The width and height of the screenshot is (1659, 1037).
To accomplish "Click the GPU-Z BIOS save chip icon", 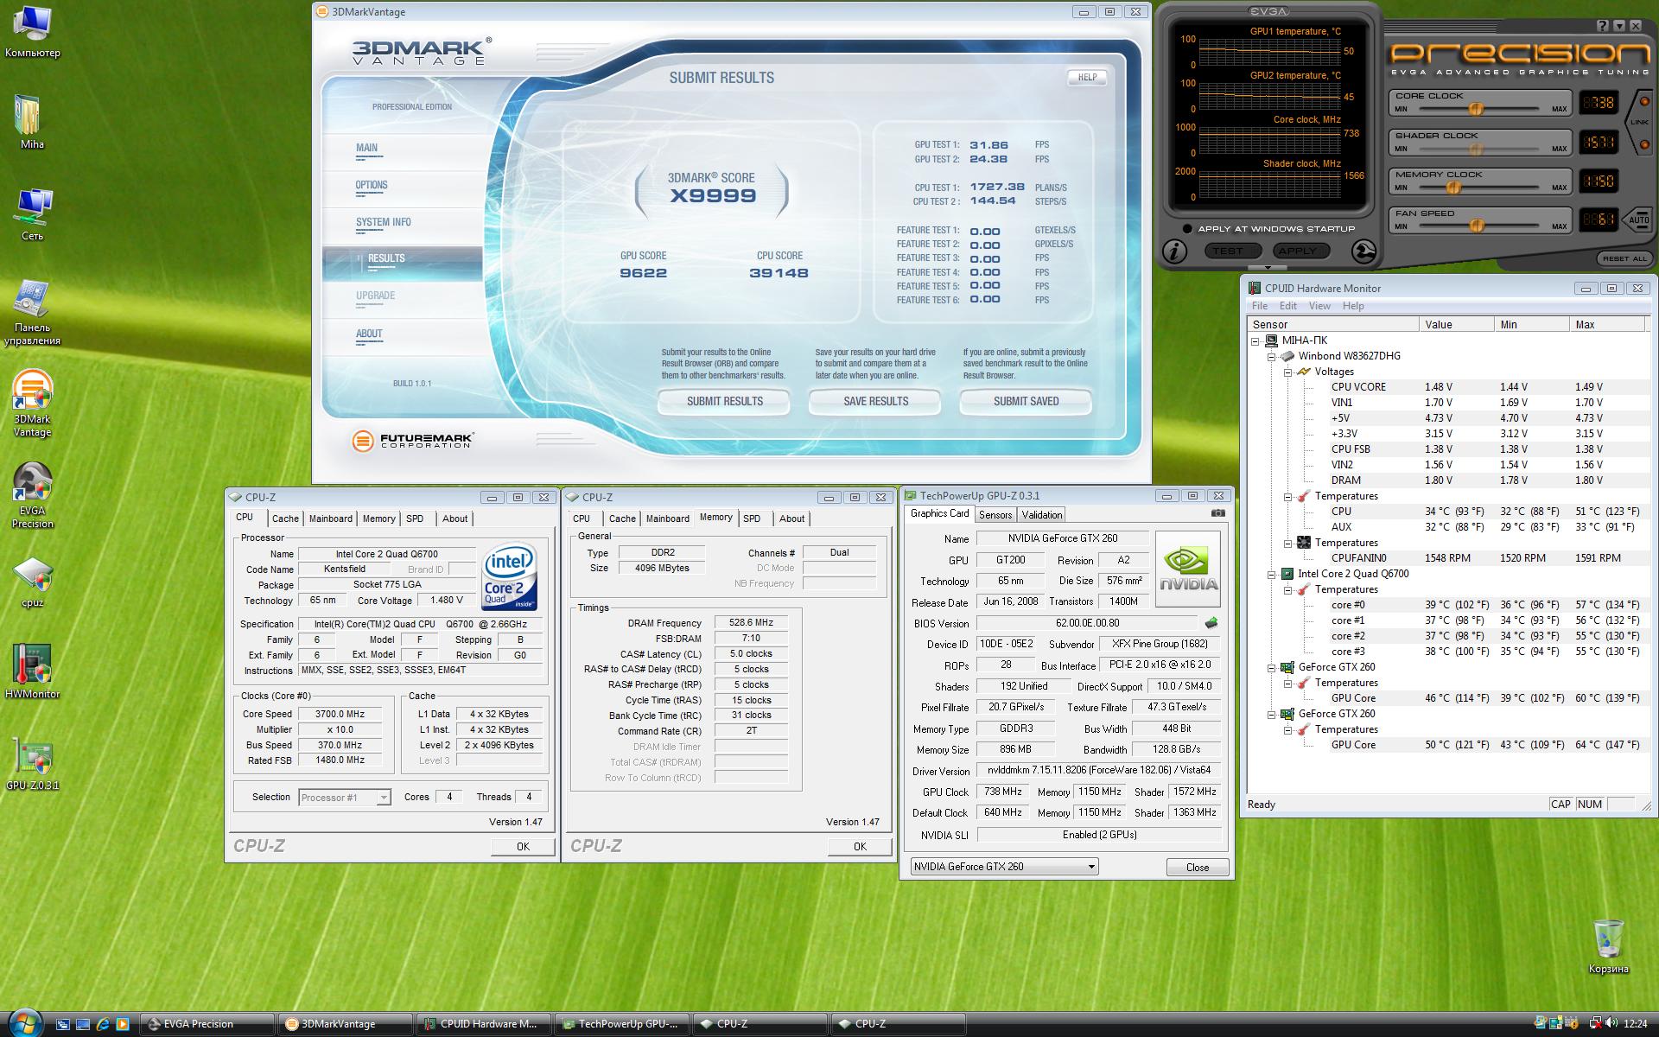I will pyautogui.click(x=1211, y=623).
